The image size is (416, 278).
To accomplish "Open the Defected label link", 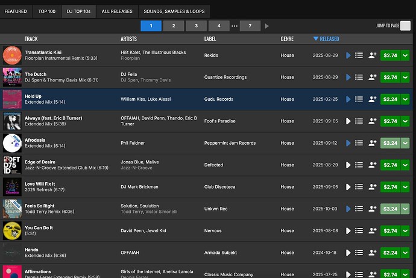I will [213, 165].
